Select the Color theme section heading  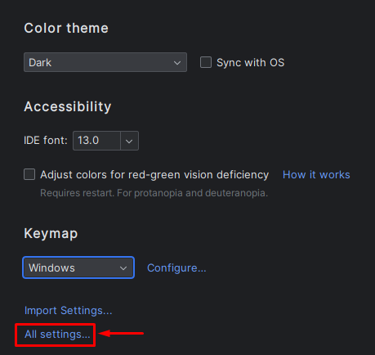(x=66, y=28)
